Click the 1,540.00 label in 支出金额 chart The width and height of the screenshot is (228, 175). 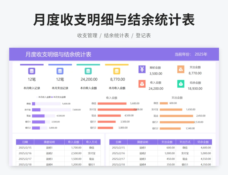[190, 128]
